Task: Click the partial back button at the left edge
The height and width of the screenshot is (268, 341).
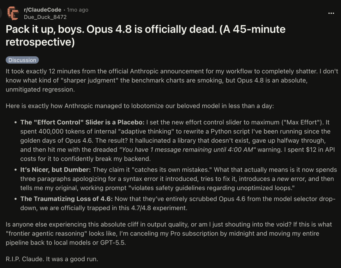Action: 1,13
